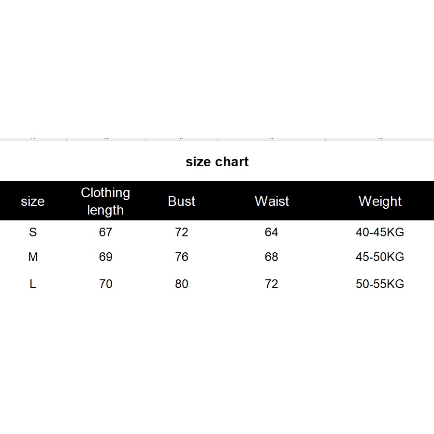
Task: Click the S size row label
Action: (x=33, y=232)
